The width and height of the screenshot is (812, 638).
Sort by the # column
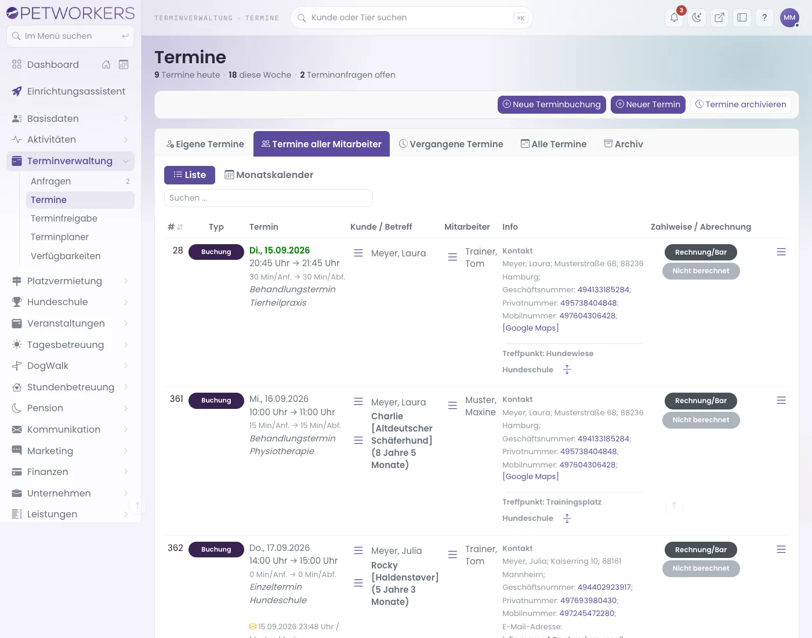click(175, 227)
